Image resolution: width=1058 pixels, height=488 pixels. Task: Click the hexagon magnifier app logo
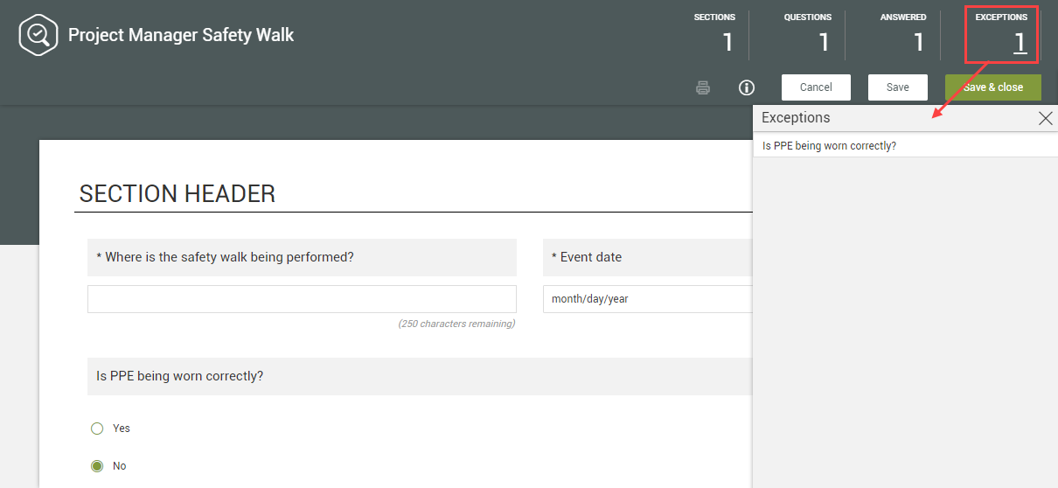click(x=38, y=35)
